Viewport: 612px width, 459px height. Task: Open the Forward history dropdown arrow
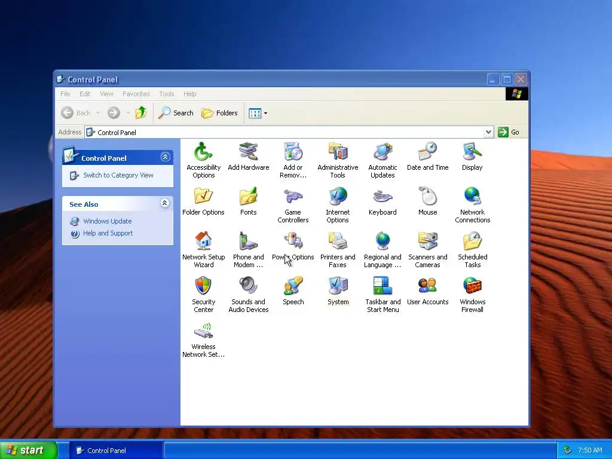point(128,113)
